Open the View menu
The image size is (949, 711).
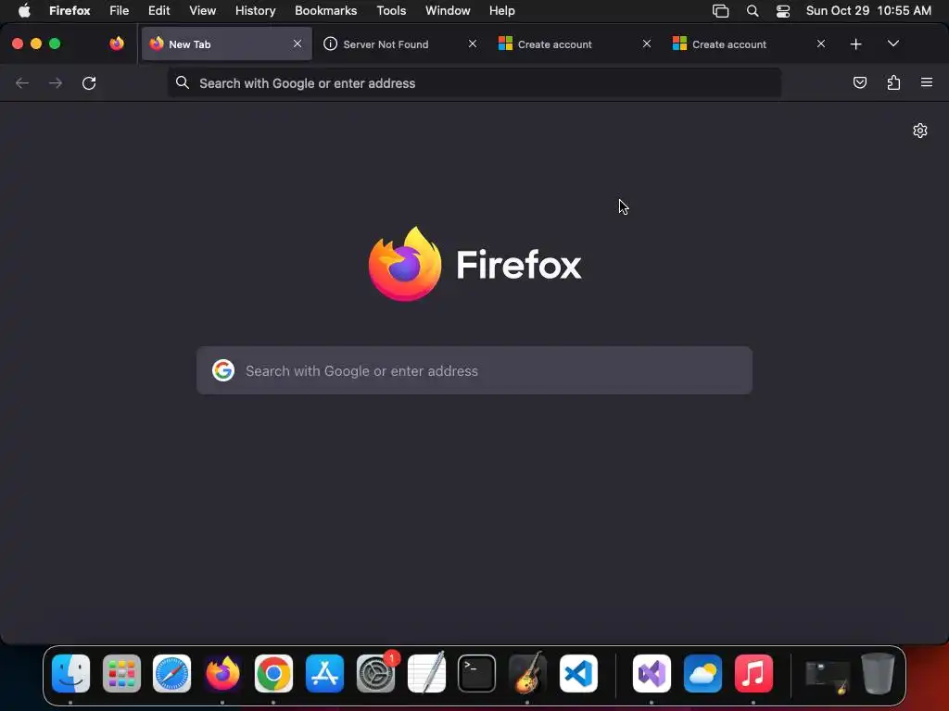[202, 10]
